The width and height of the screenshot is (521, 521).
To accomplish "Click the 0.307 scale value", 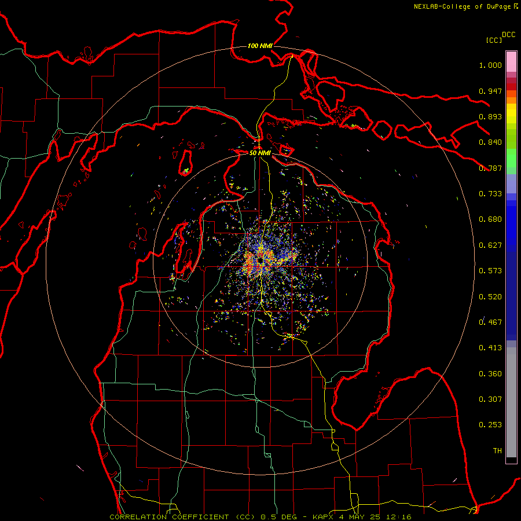I will point(490,399).
